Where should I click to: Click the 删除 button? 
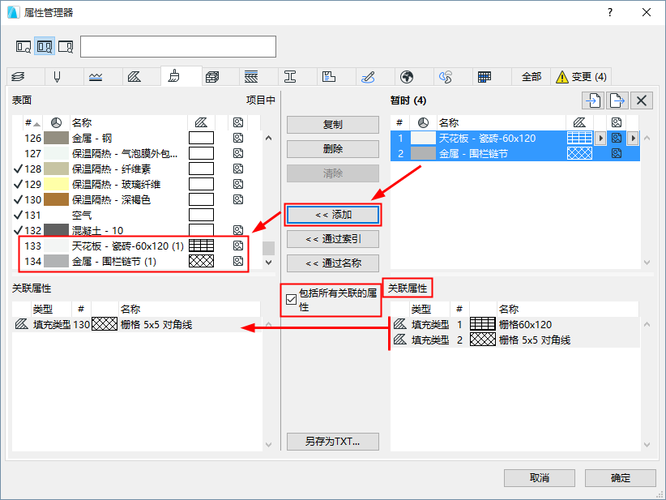pos(333,149)
